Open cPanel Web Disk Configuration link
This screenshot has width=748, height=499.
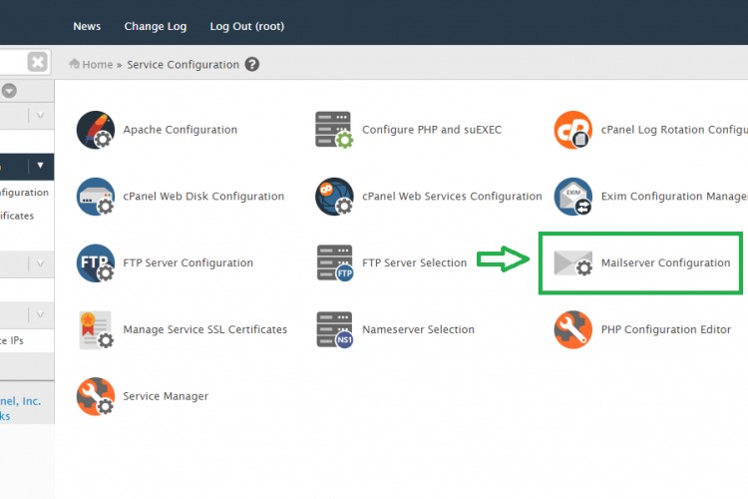203,197
